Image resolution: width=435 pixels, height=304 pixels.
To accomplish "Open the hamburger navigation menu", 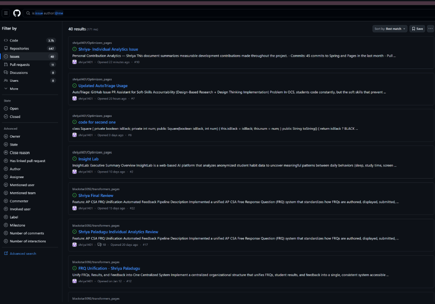I will tap(6, 13).
